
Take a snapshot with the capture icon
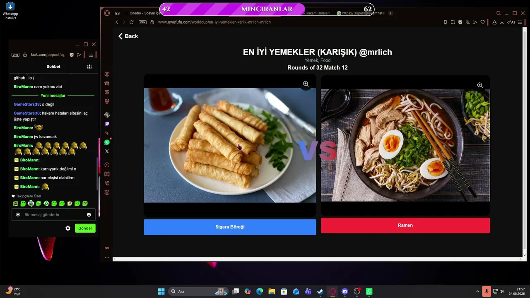(453, 22)
